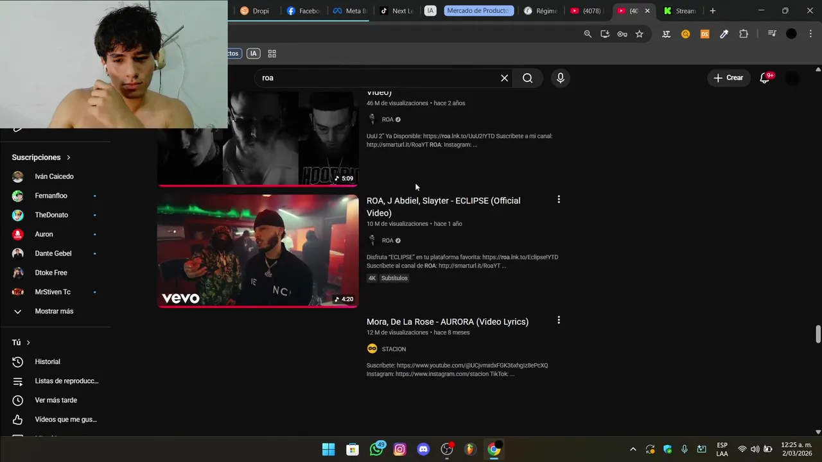Image resolution: width=822 pixels, height=462 pixels.
Task: Open AURORA Video Lyrics title link
Action: coord(448,321)
